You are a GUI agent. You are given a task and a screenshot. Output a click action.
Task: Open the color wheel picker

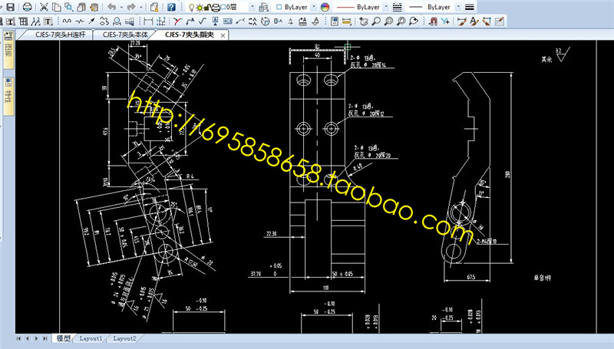coord(325,7)
